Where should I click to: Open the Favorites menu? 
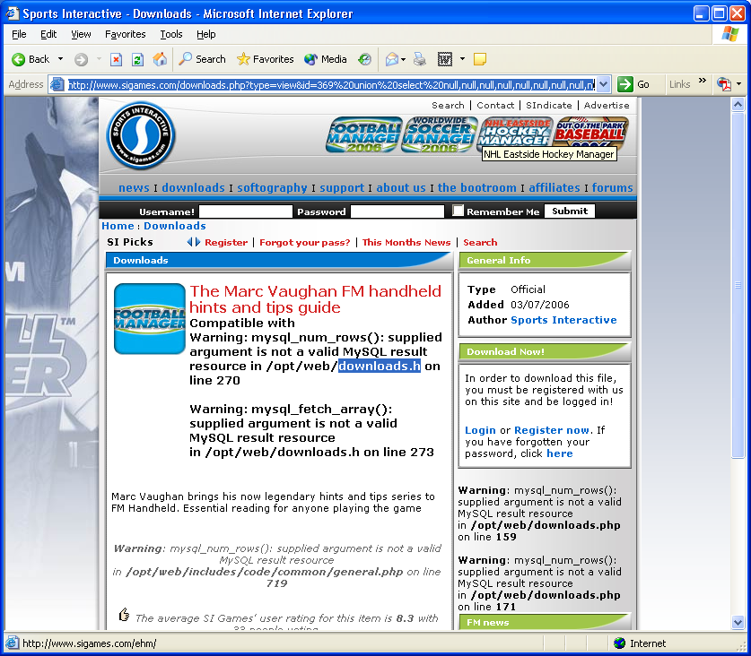(x=125, y=34)
